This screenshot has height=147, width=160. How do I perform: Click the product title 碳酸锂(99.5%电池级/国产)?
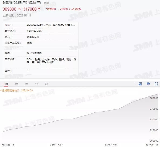coord(22,3)
